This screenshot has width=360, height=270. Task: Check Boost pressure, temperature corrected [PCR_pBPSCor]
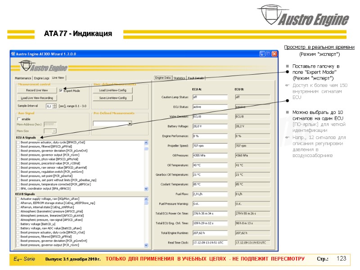click(18, 184)
